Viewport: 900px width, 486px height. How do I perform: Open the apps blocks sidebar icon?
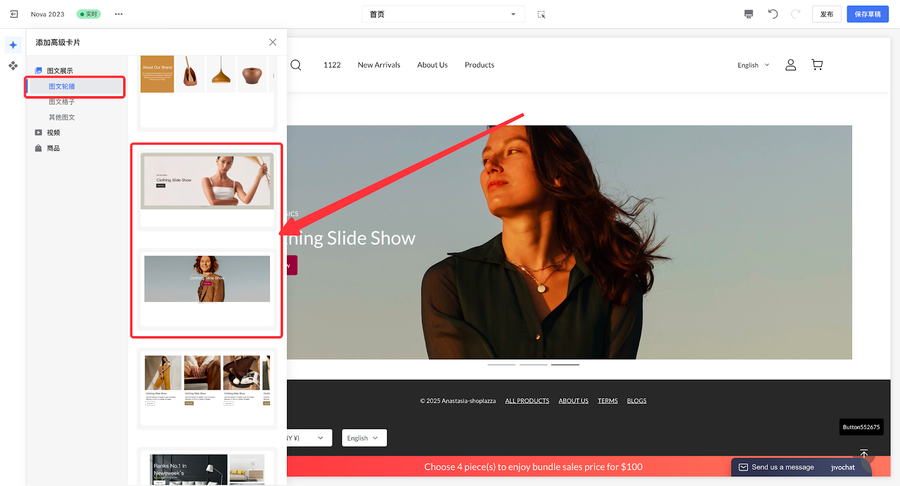click(x=13, y=66)
